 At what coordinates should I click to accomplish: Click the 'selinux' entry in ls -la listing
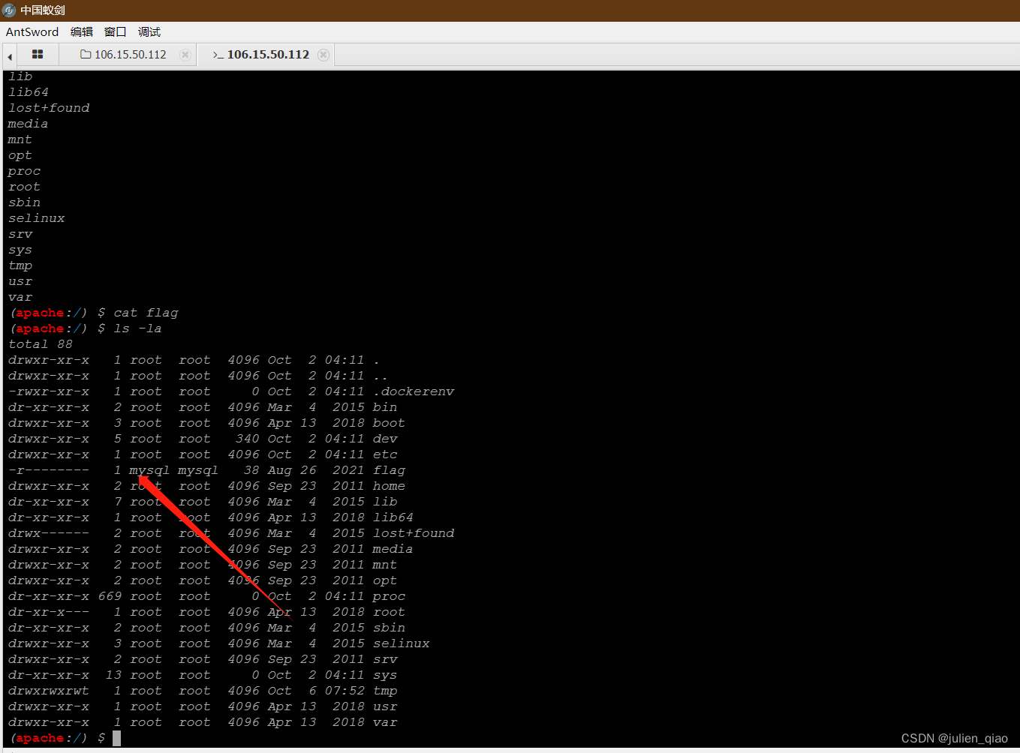(x=402, y=643)
